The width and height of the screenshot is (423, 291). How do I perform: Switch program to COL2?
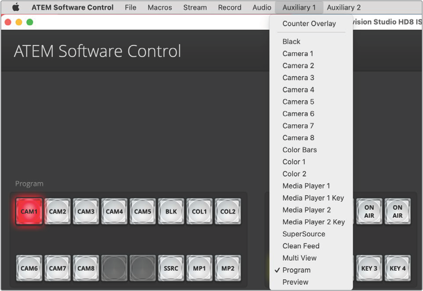[x=228, y=211]
